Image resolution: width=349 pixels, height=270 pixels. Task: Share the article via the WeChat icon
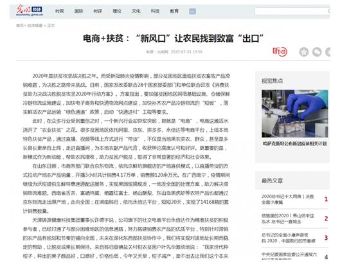click(x=317, y=52)
